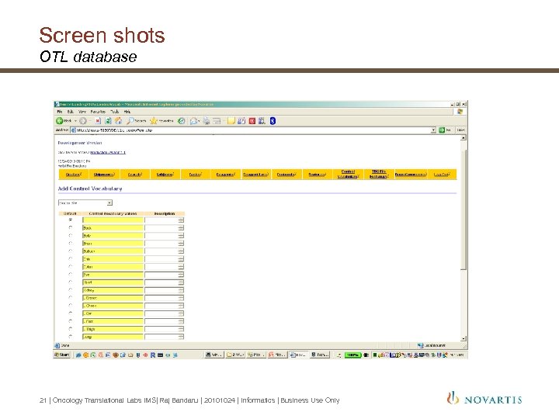
Task: Click the Local intranet zone icon in status bar
Action: click(420, 345)
